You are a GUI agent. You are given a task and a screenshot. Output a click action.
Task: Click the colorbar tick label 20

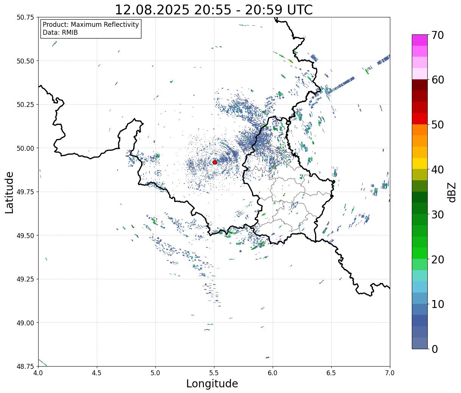(438, 259)
